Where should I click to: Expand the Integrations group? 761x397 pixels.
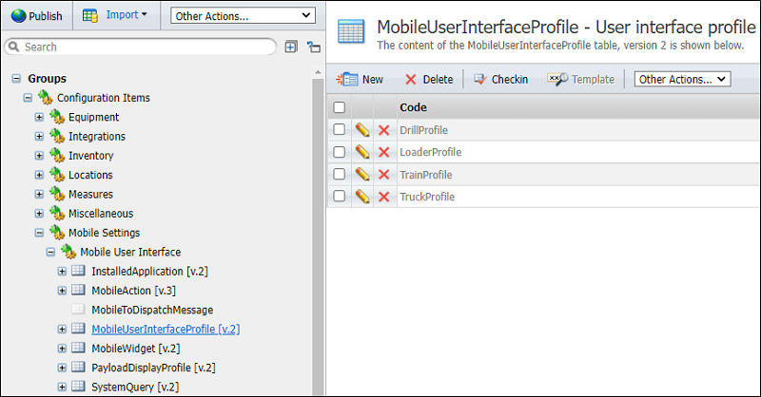coord(39,136)
